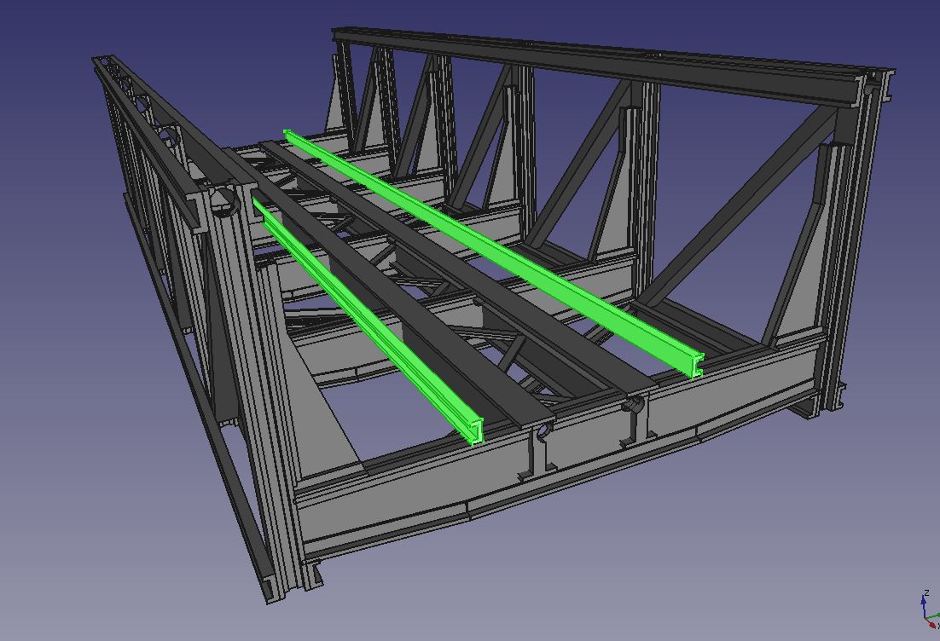Click the I-shaped end of left green beam

[476, 431]
